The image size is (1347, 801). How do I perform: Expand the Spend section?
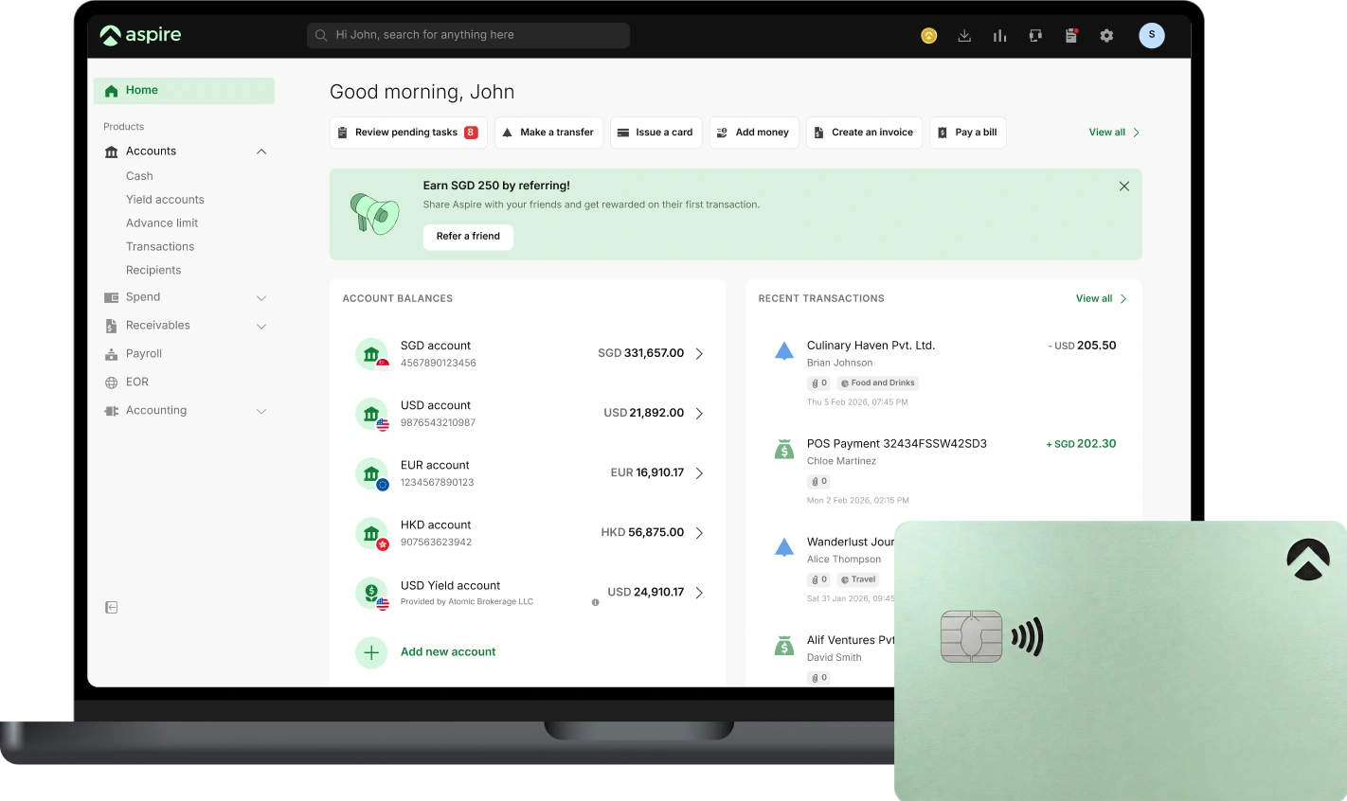261,298
